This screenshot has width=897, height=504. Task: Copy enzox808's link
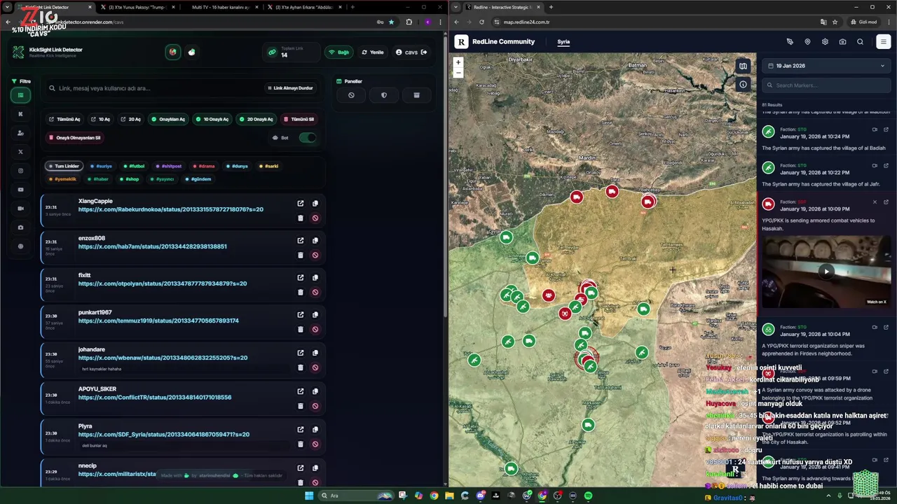(315, 241)
